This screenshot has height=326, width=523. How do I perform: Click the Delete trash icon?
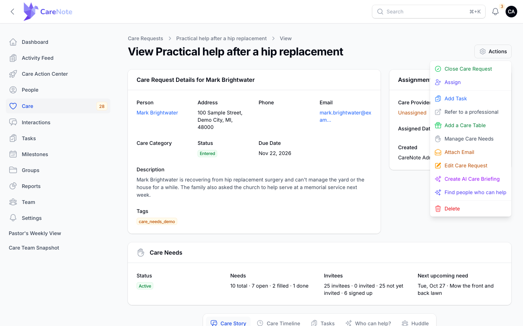click(438, 209)
